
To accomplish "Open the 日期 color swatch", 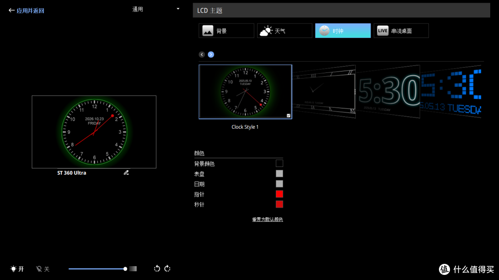I will pyautogui.click(x=280, y=184).
